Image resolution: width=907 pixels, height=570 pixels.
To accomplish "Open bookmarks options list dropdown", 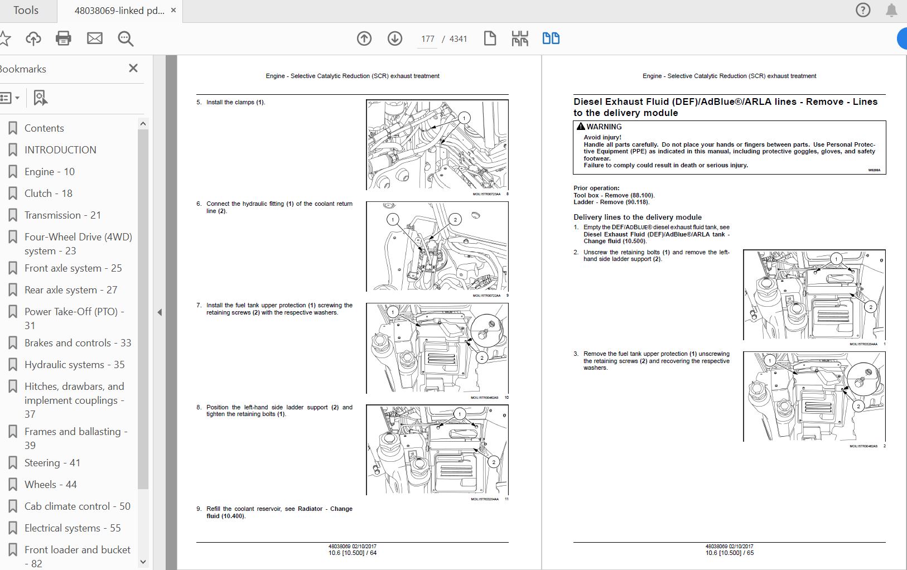I will (9, 98).
